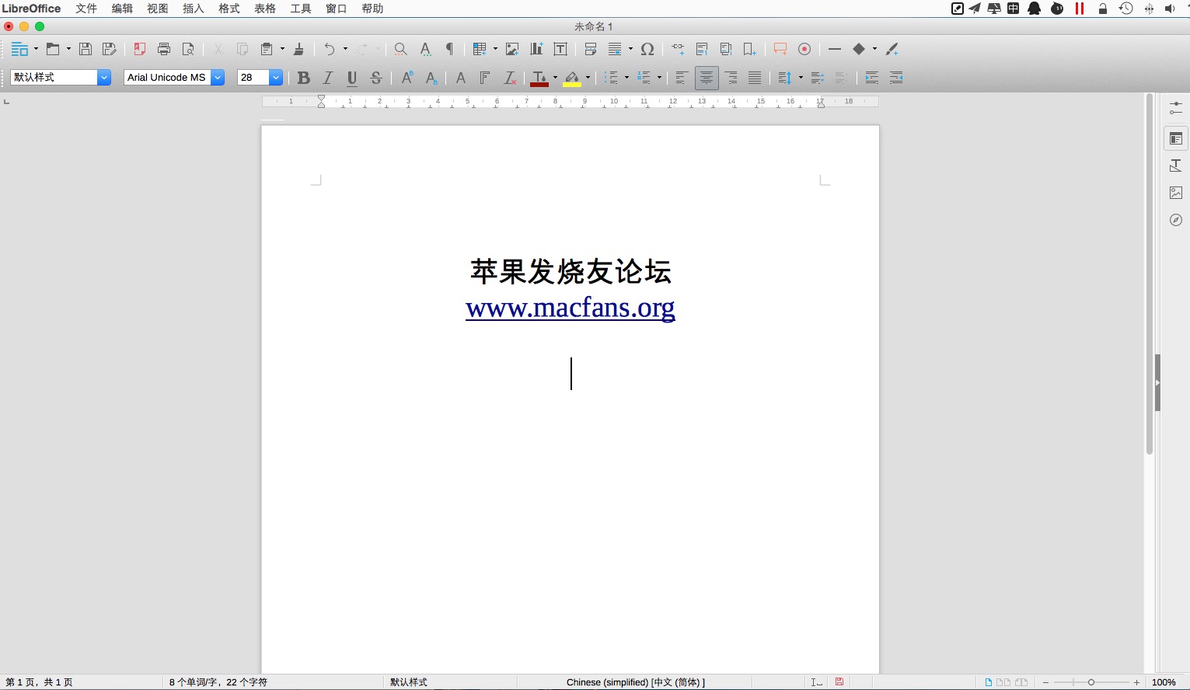Toggle formatting marks pilcrow
1190x690 pixels.
(x=449, y=49)
